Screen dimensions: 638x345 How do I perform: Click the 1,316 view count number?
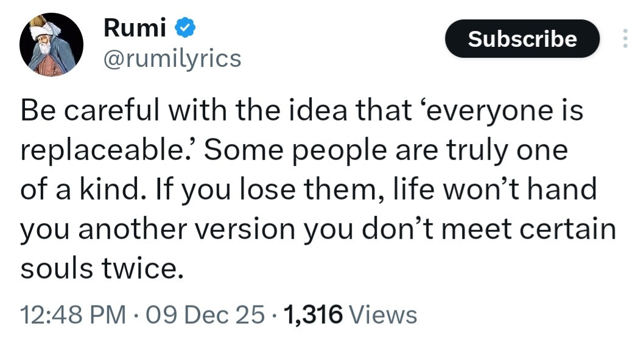coord(314,315)
